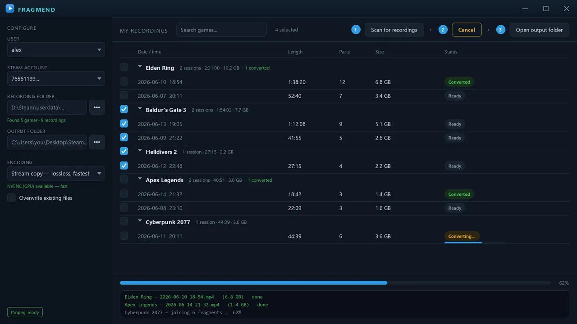
Task: Click the step 3 circle badge
Action: click(500, 30)
